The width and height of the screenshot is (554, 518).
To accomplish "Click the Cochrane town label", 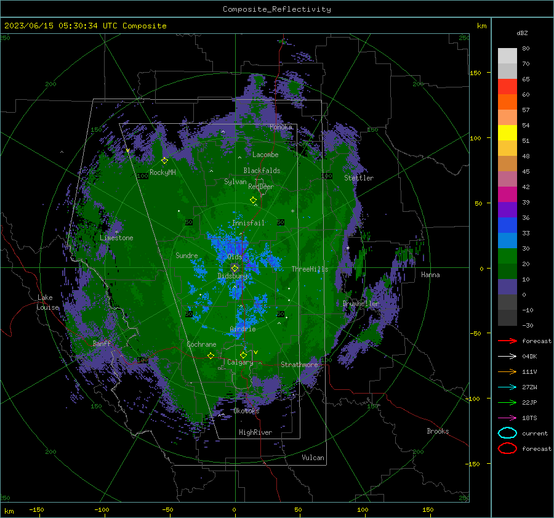I will tap(201, 344).
